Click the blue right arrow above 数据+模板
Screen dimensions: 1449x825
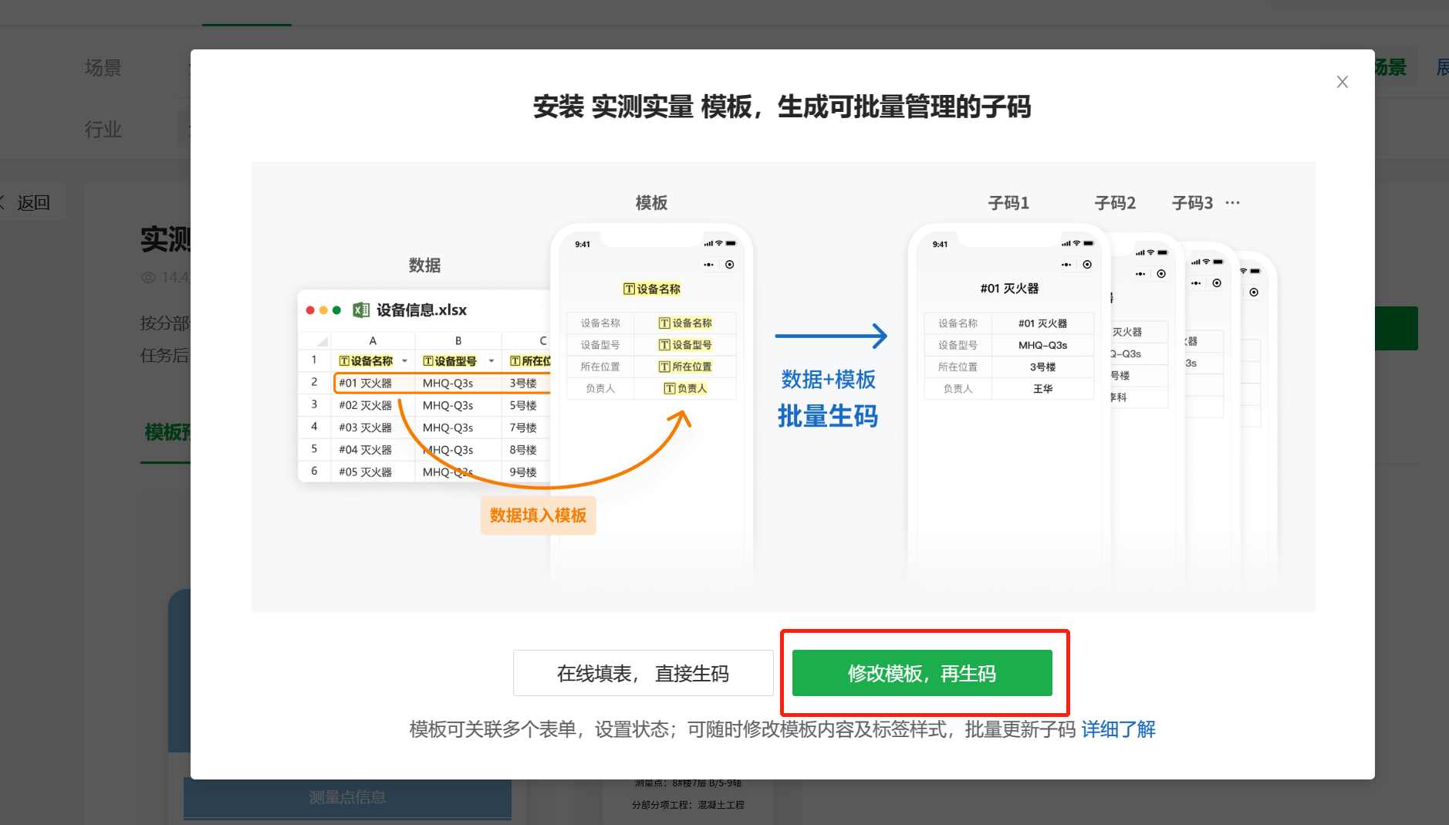pyautogui.click(x=831, y=336)
